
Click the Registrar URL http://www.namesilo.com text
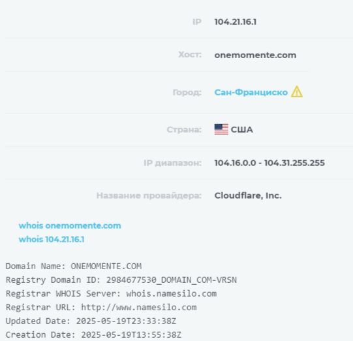pos(101,308)
